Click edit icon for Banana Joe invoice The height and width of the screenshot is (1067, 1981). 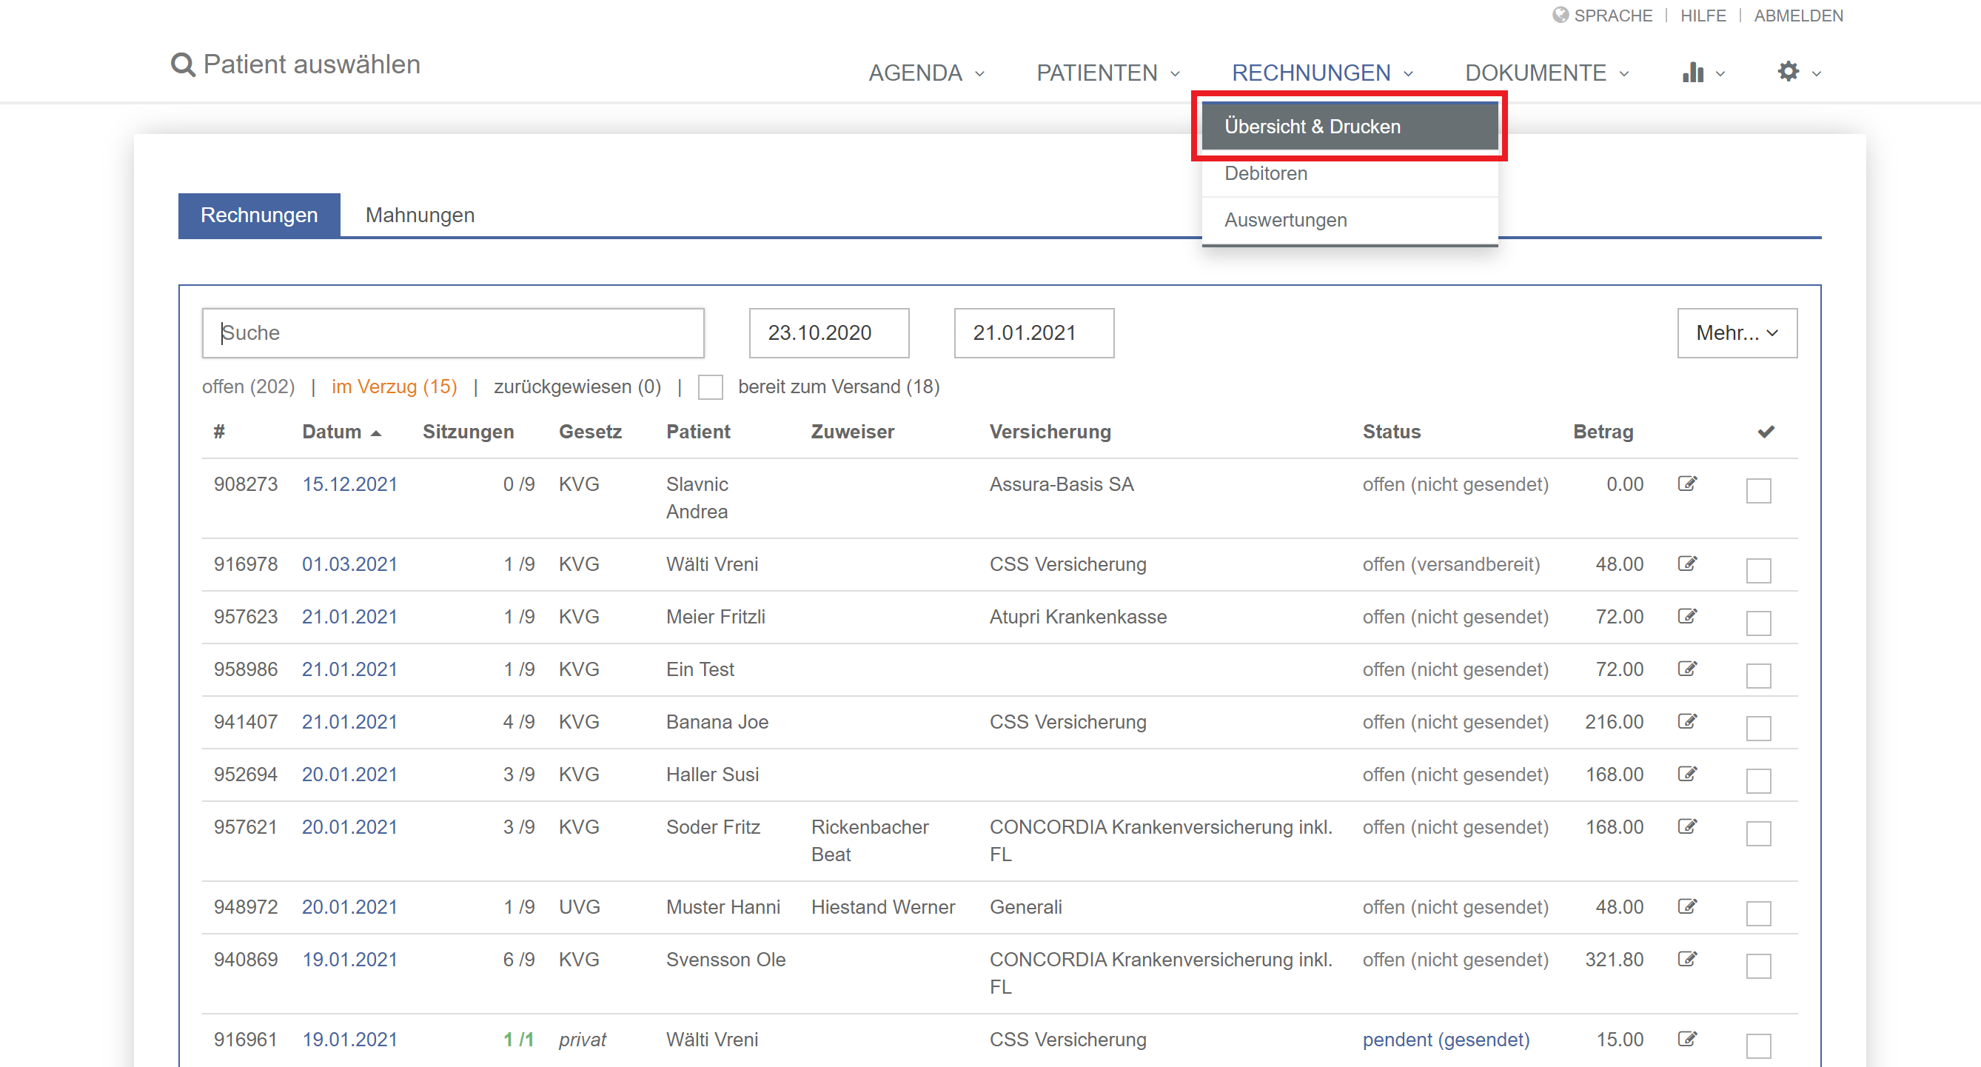click(x=1686, y=722)
